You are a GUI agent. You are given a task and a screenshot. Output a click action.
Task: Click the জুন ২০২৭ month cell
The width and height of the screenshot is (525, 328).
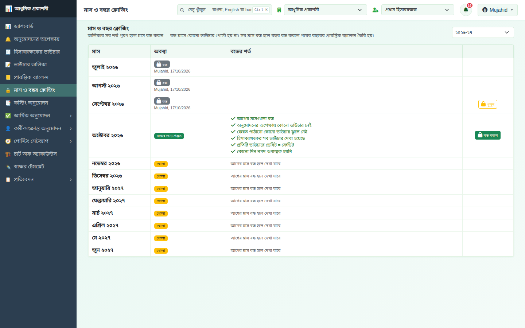[x=119, y=250]
